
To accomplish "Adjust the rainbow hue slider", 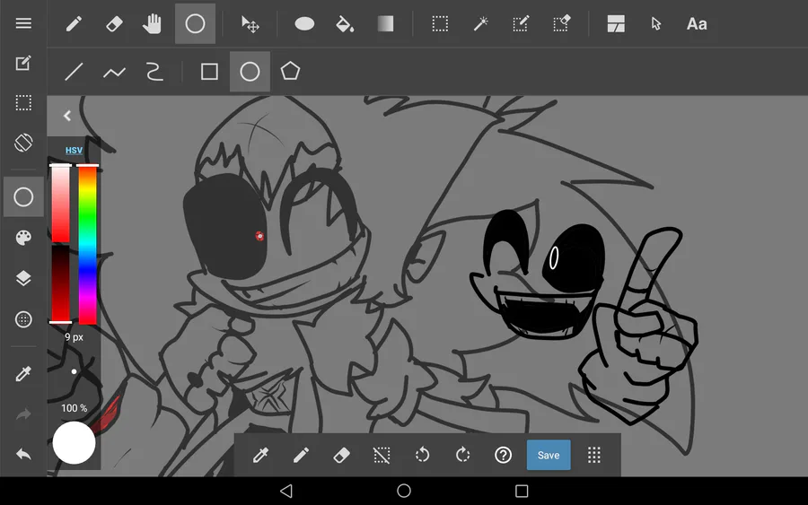I will point(88,243).
